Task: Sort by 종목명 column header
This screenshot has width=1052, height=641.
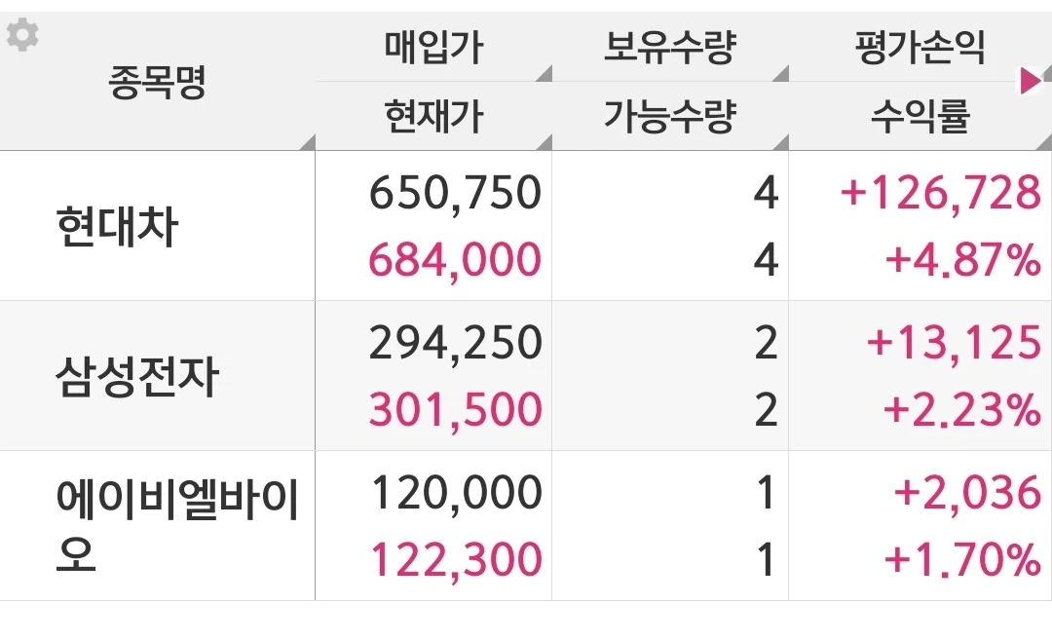Action: (x=157, y=82)
